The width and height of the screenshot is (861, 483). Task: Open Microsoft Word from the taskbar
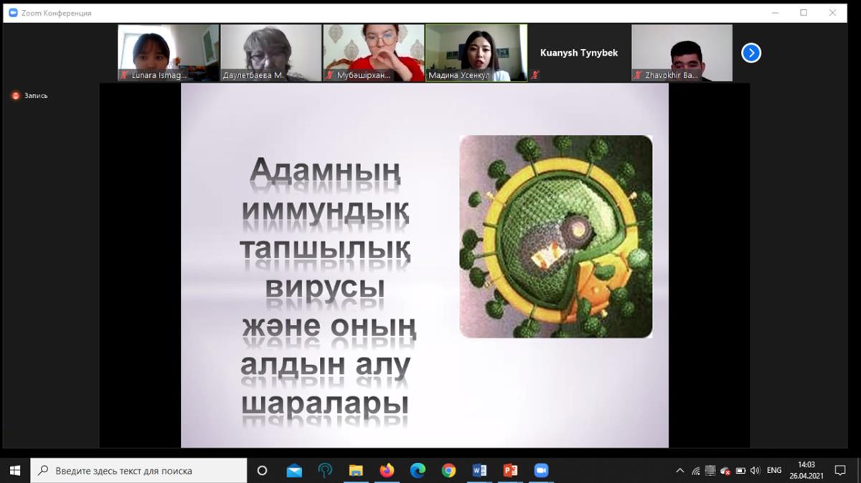479,471
